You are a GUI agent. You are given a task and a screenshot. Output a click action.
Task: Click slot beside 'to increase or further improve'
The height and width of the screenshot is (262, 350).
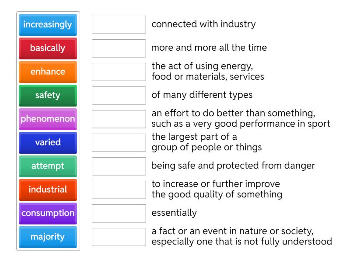[119, 190]
